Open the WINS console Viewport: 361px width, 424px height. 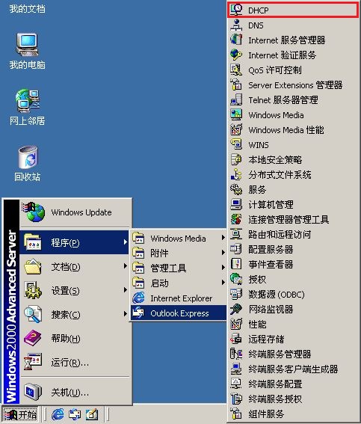click(x=293, y=144)
